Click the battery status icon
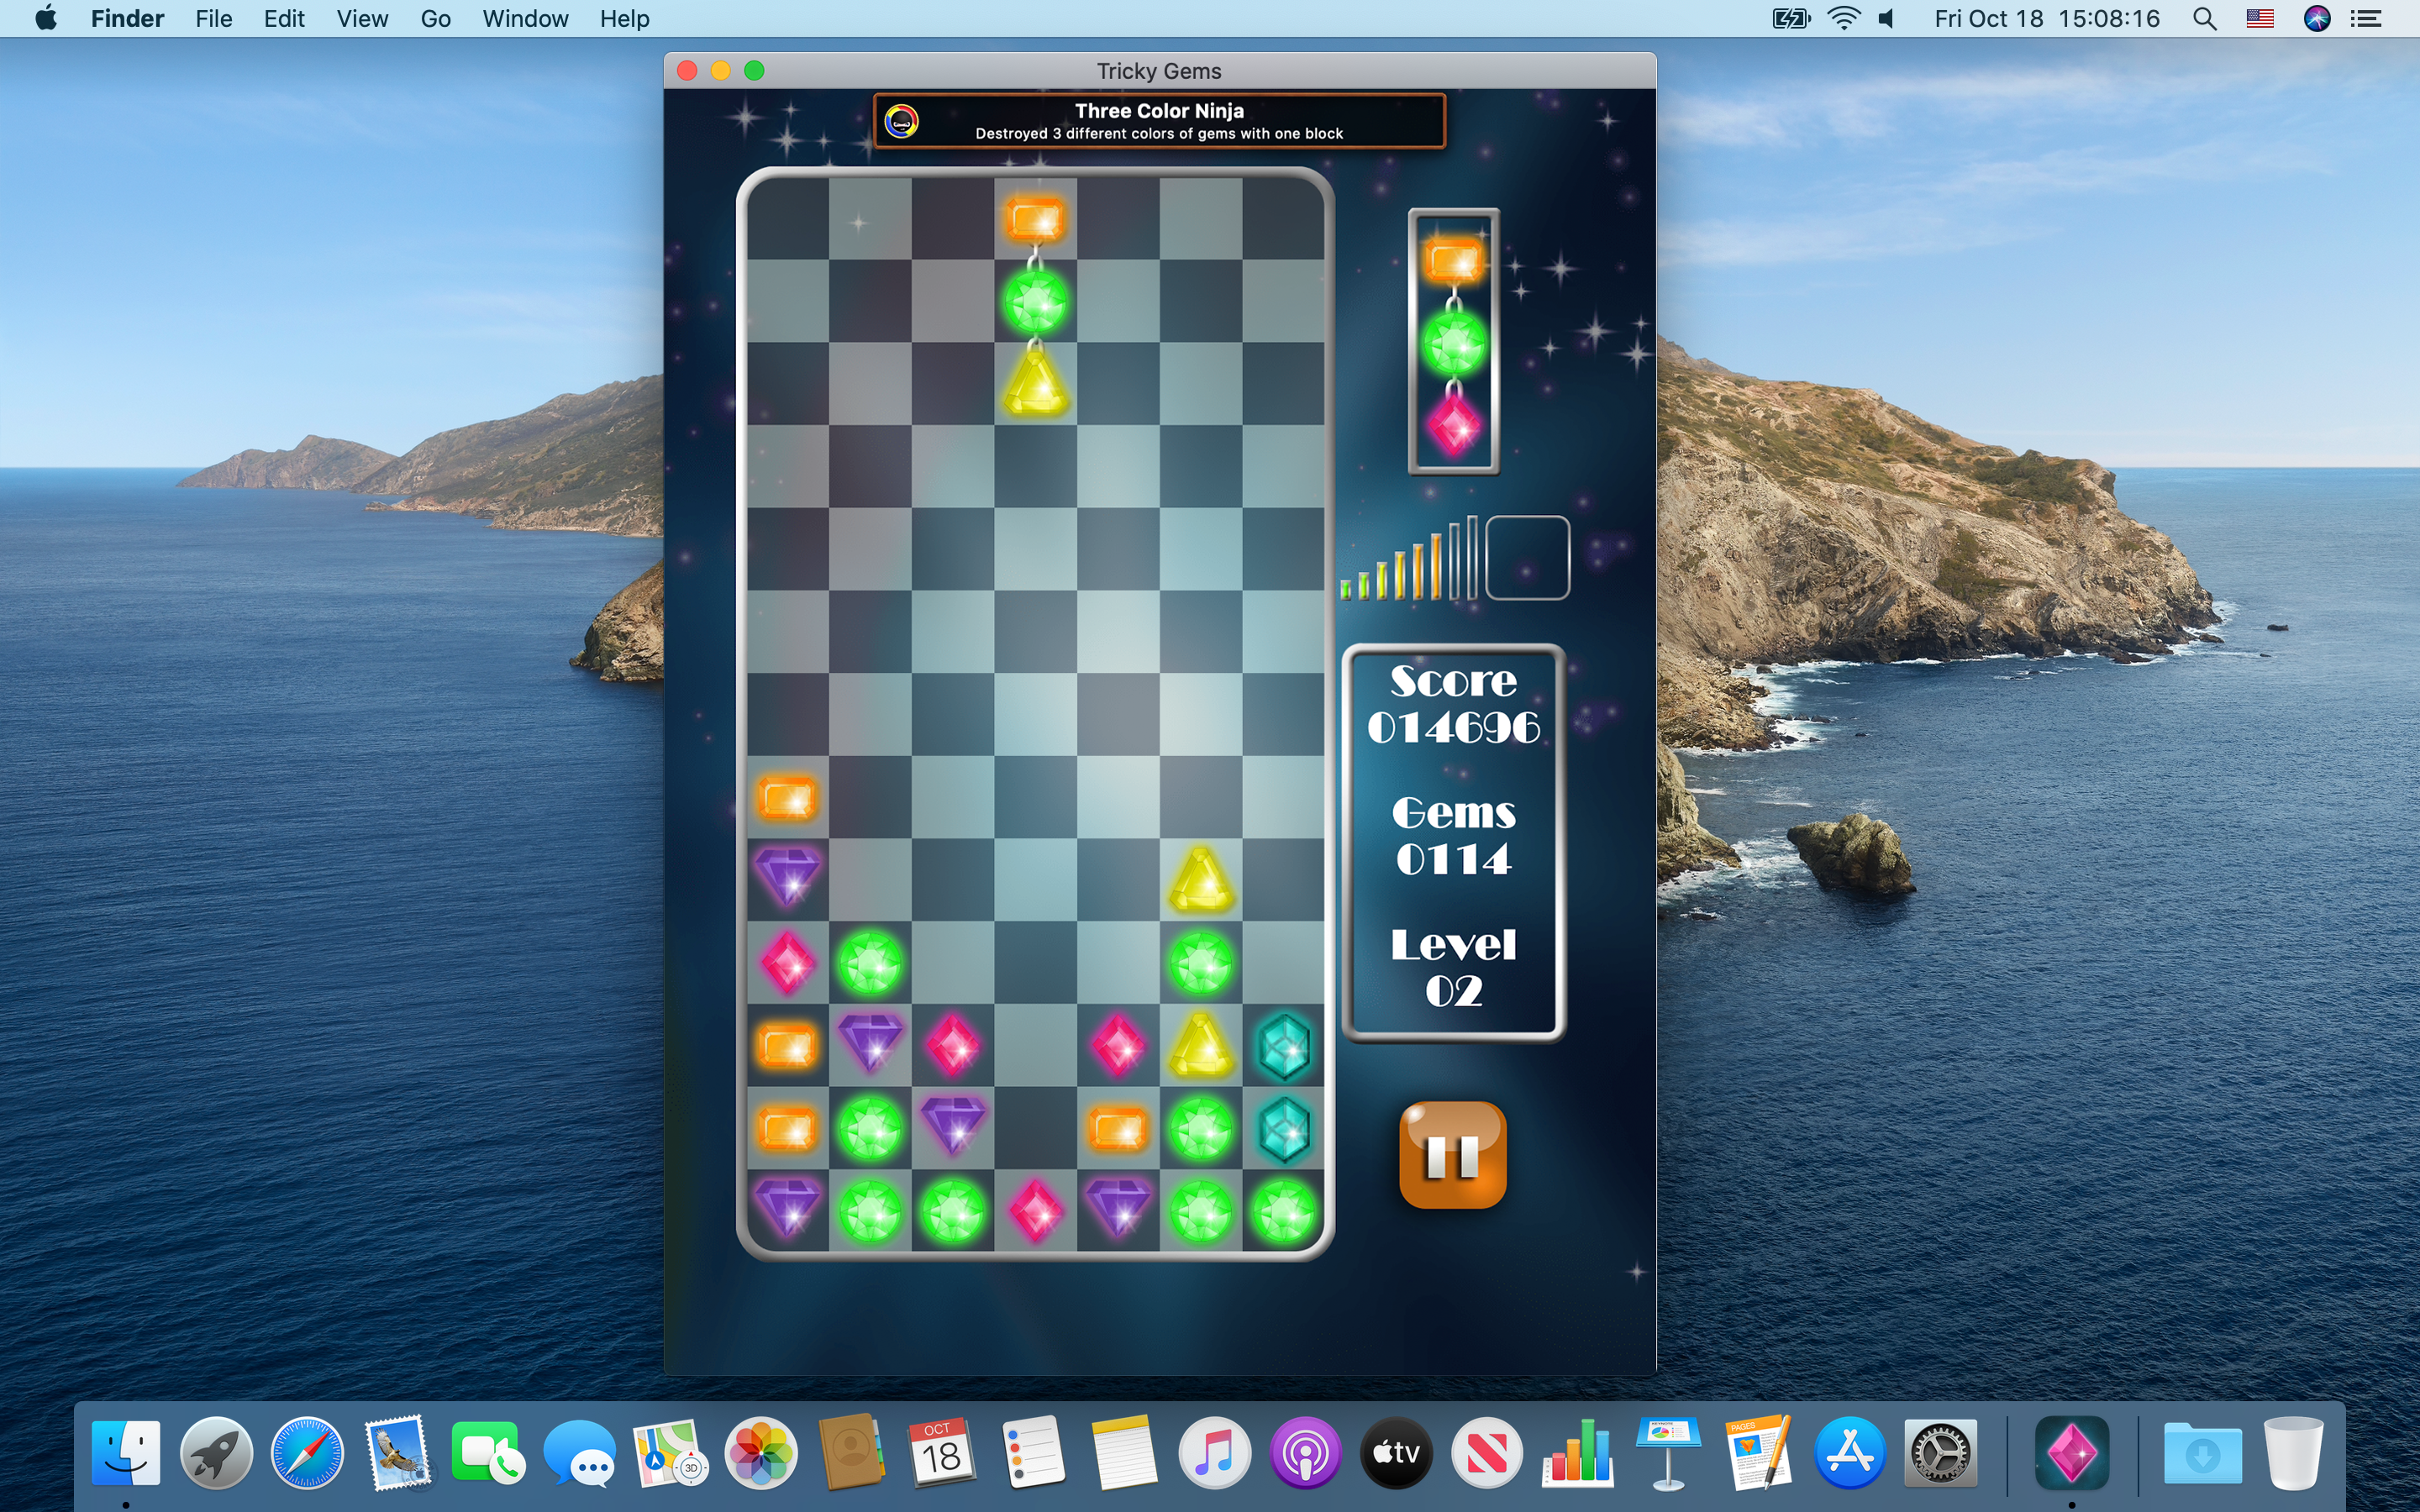 1791,18
